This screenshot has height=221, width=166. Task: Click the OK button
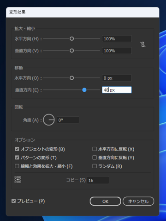pos(106,201)
